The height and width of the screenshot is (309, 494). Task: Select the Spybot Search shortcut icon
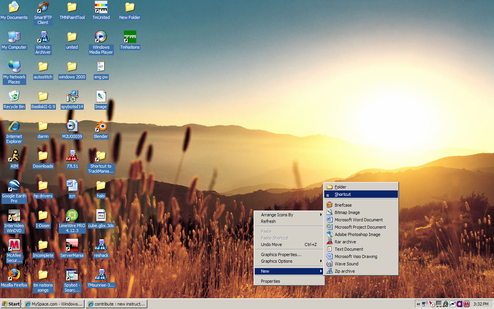[x=72, y=280]
